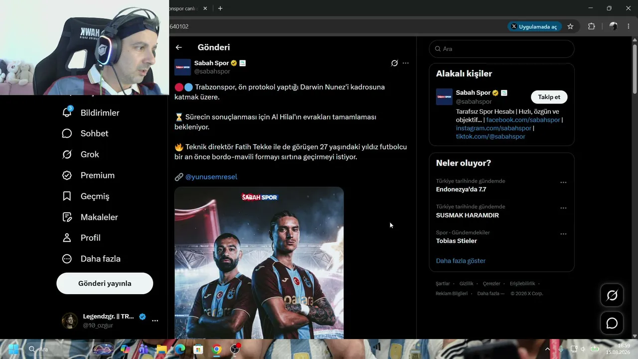The width and height of the screenshot is (638, 359).
Task: Click Uygulamada aç in address bar
Action: tap(534, 26)
